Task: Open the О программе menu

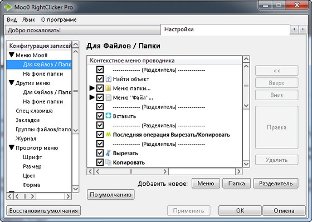Action: coord(59,19)
